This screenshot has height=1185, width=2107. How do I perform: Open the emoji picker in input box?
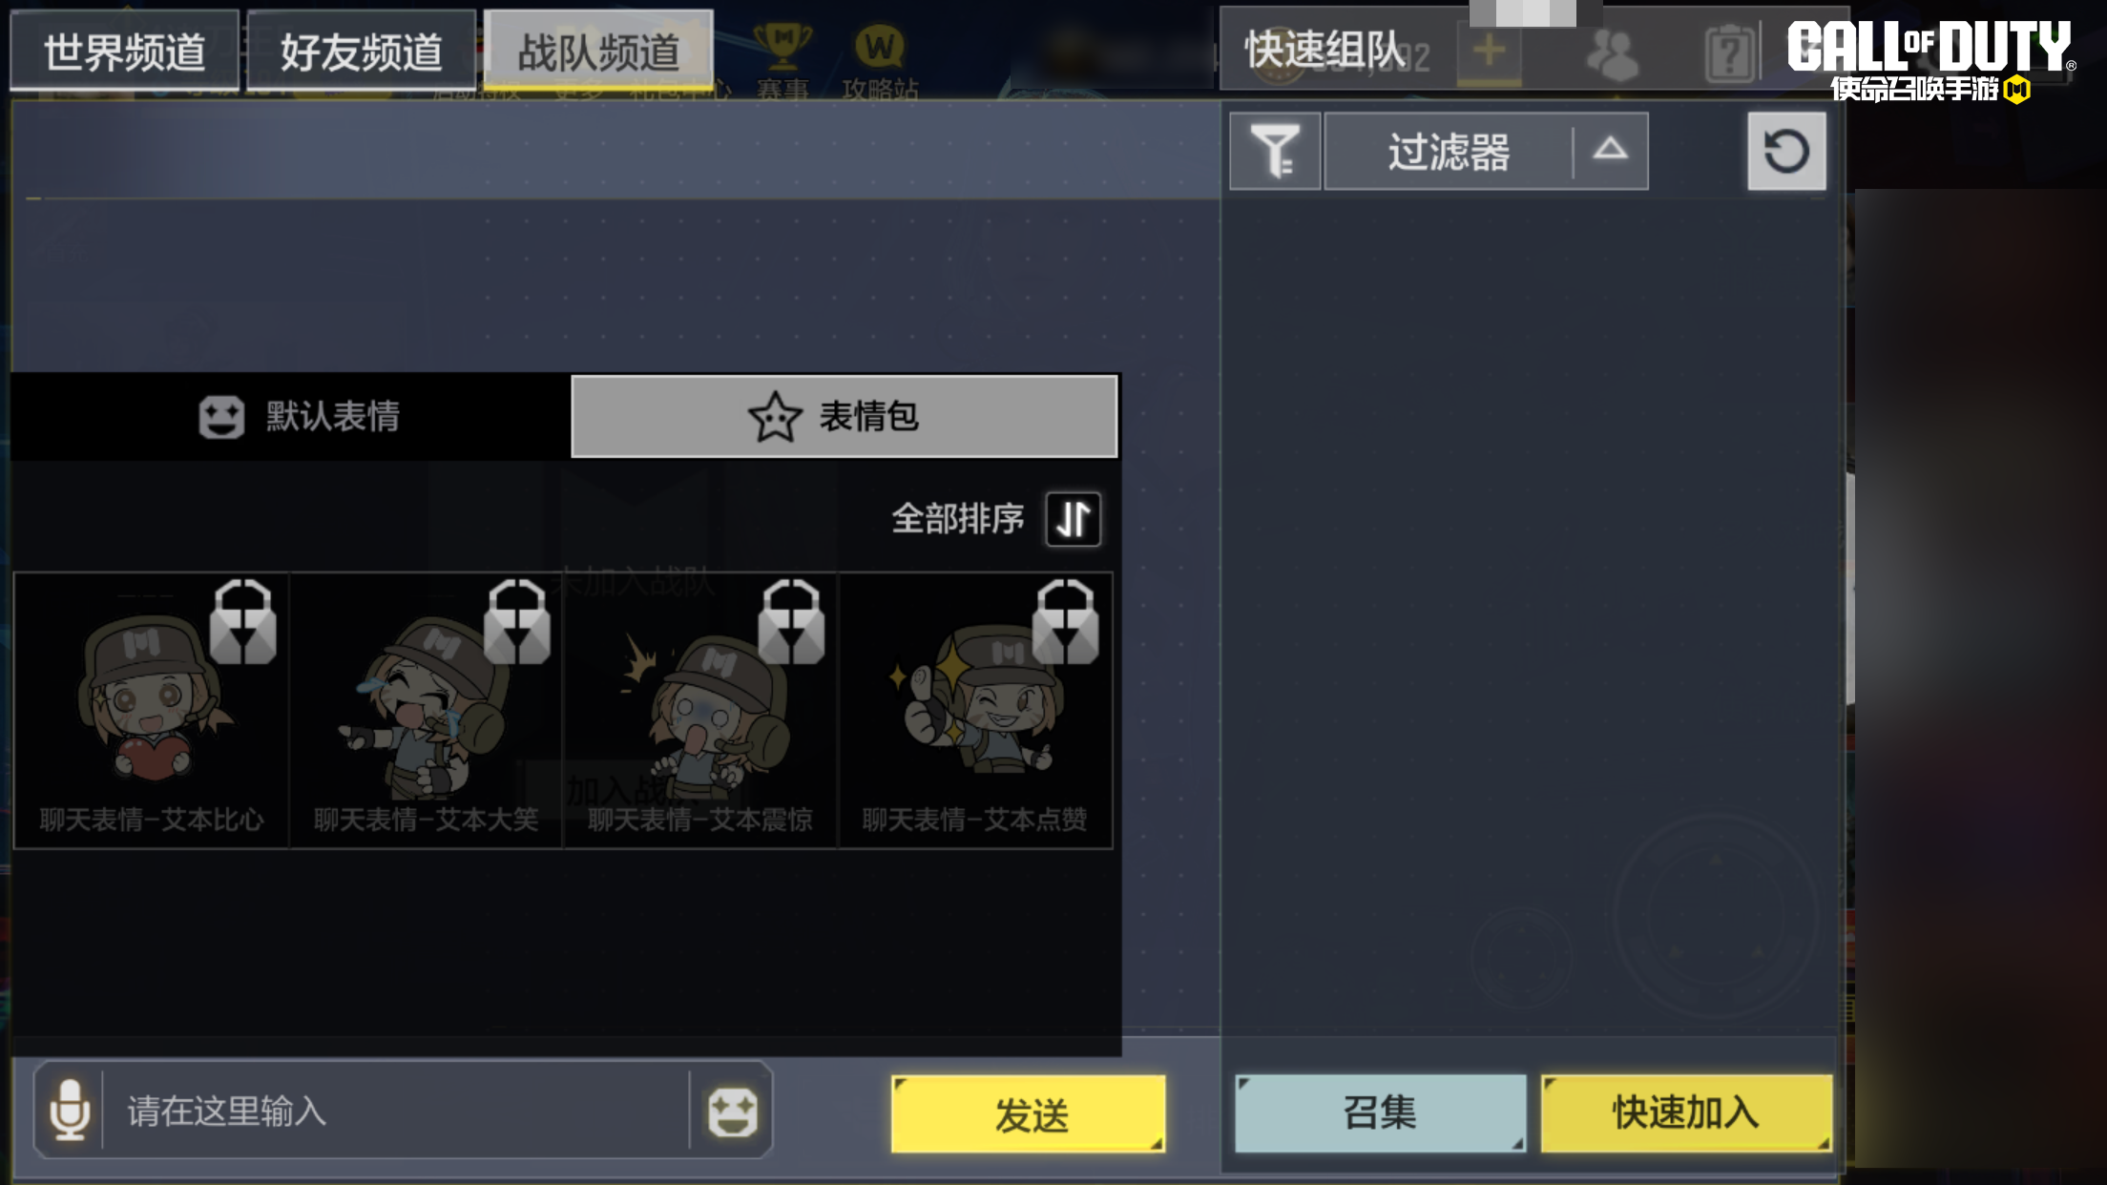(732, 1112)
